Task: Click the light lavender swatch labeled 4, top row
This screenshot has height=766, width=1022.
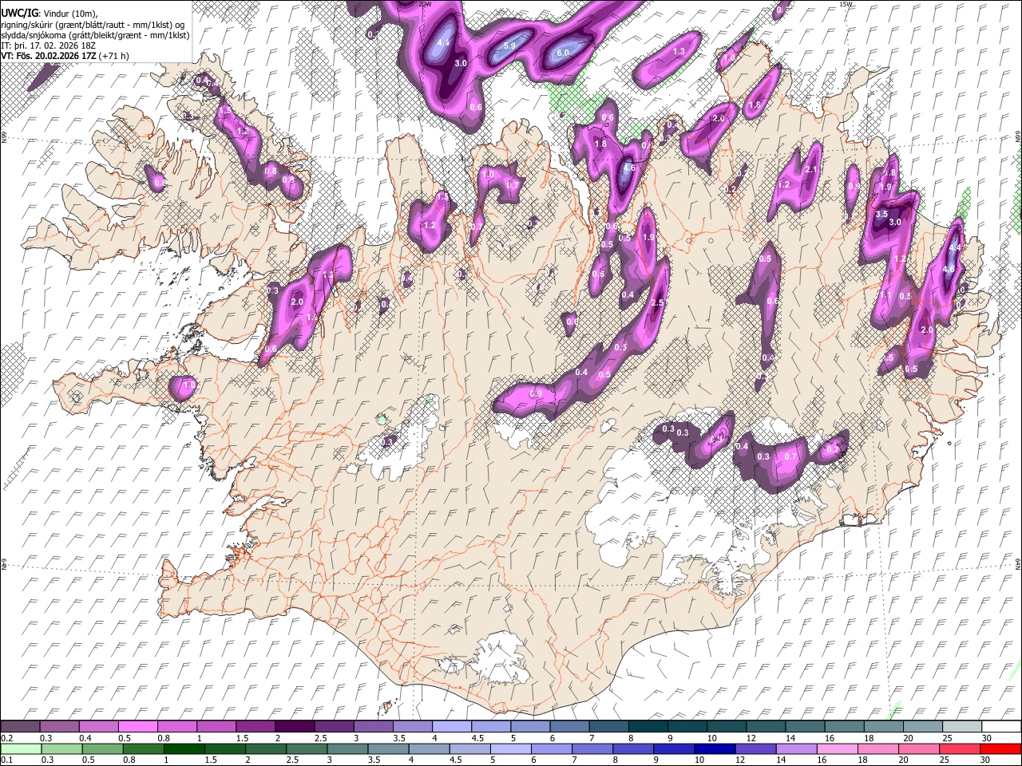Action: point(451,726)
